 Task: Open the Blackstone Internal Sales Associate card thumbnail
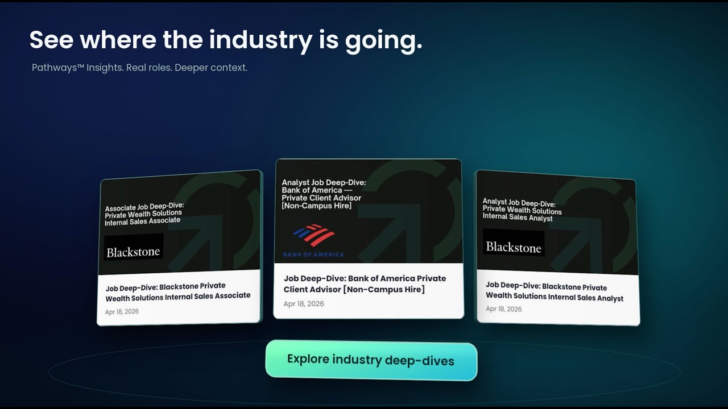click(x=180, y=223)
